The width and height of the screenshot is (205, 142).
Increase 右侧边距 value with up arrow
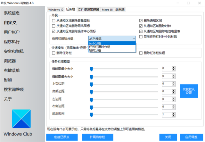click(x=174, y=106)
